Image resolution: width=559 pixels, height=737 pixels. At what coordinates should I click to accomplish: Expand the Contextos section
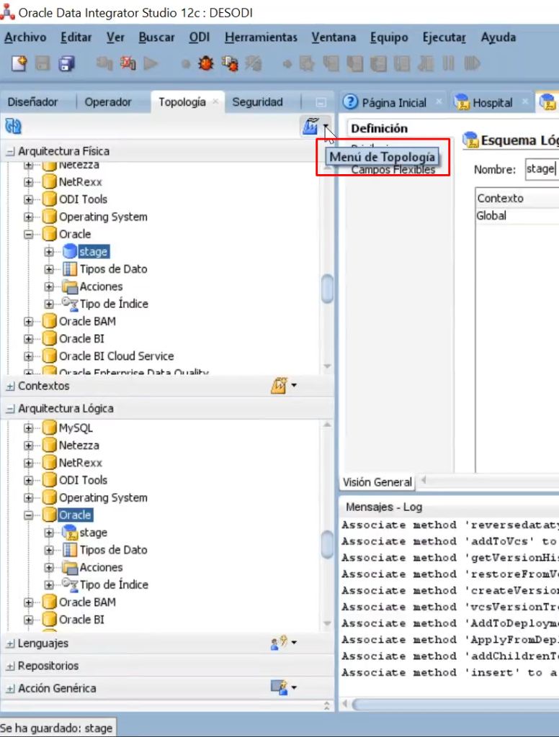tap(10, 386)
